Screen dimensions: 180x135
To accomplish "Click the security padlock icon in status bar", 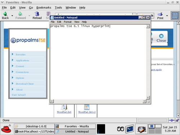I will point(177,120).
